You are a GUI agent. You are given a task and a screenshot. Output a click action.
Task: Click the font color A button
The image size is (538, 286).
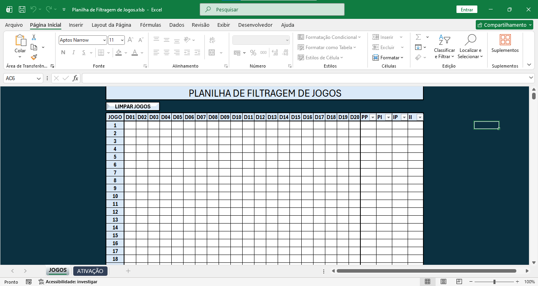coord(135,52)
